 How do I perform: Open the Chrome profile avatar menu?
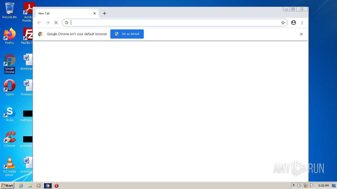click(x=294, y=23)
